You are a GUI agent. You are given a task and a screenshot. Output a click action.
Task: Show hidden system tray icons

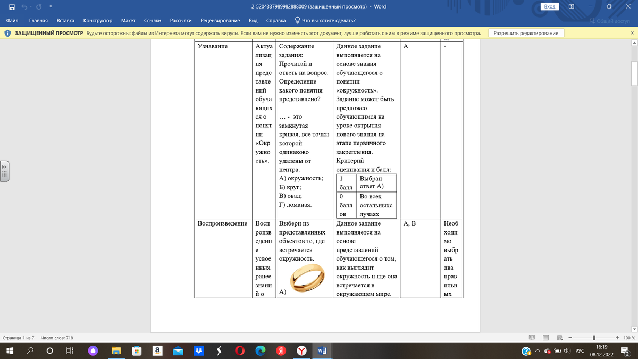pyautogui.click(x=538, y=351)
